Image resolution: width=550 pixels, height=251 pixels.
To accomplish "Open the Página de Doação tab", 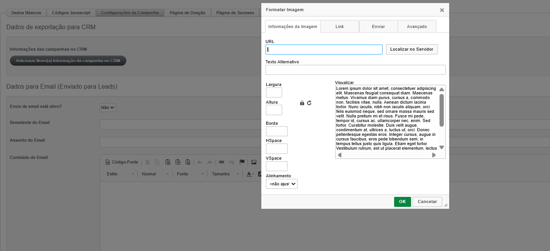I will click(188, 13).
